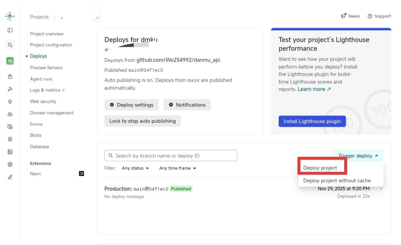Open Preview Servers page

46,68
